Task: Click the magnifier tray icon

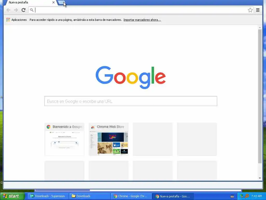Action: coord(247,196)
